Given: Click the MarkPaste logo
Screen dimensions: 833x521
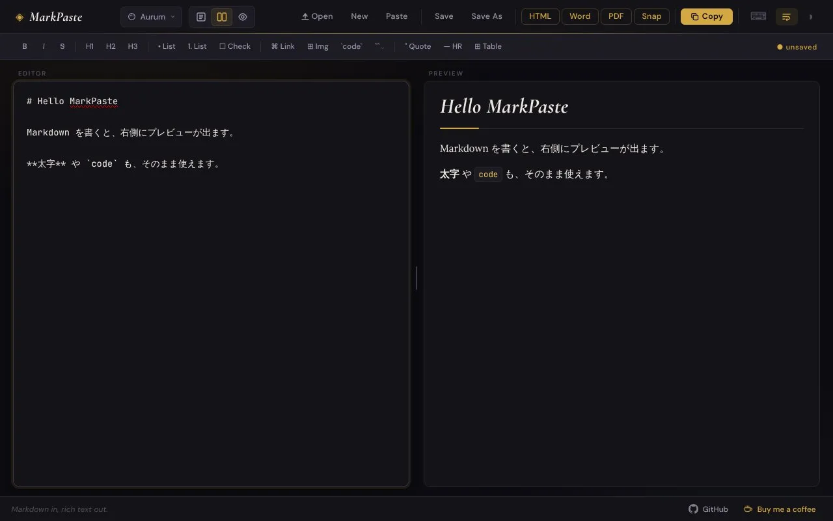Looking at the screenshot, I should click(x=49, y=17).
